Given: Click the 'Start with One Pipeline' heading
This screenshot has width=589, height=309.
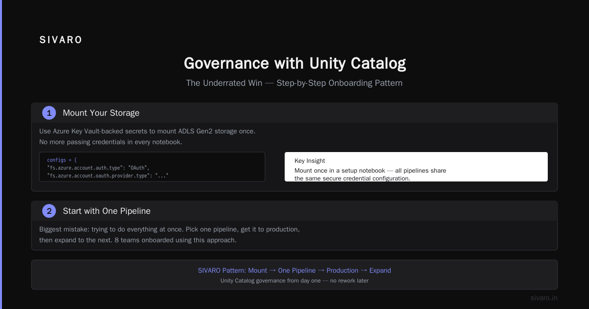Looking at the screenshot, I should pyautogui.click(x=107, y=211).
